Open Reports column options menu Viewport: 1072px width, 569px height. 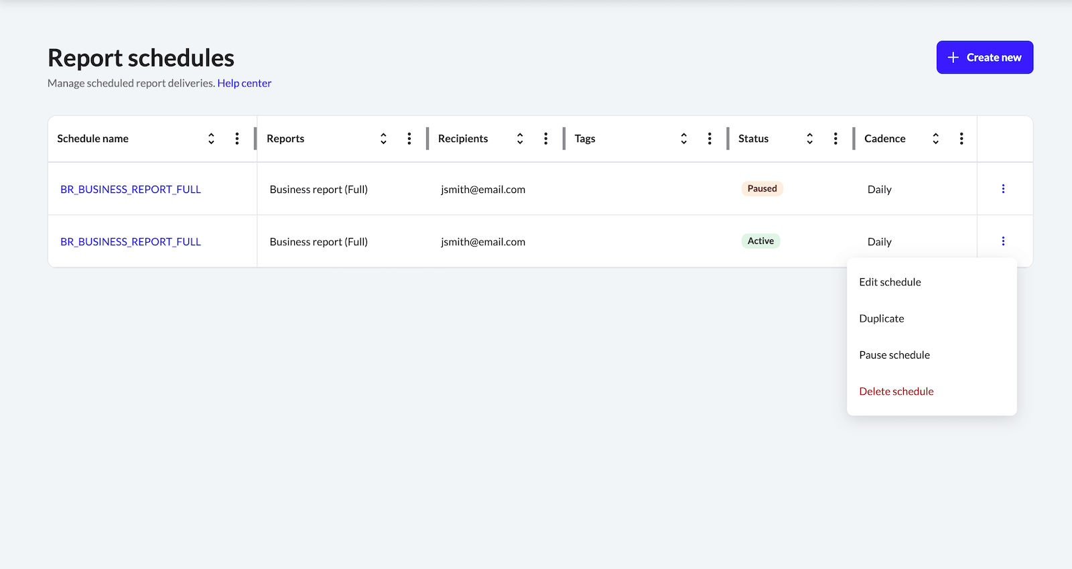coord(409,139)
